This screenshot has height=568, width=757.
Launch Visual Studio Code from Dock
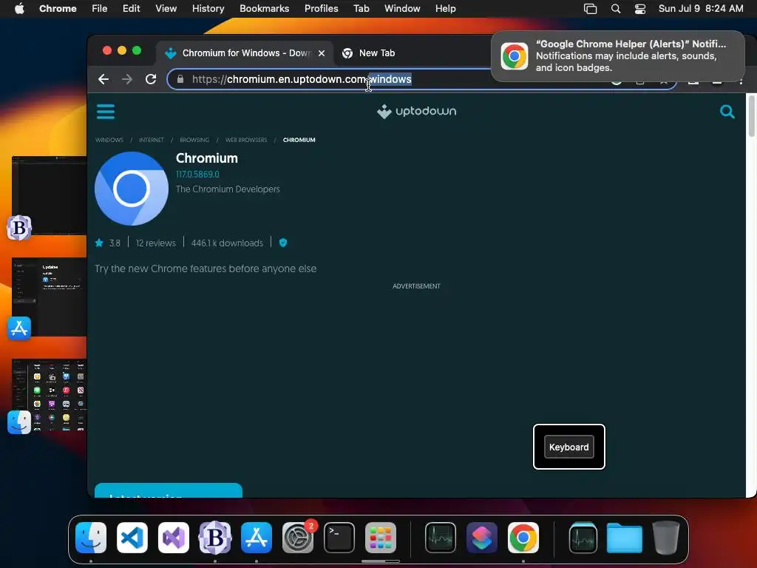pyautogui.click(x=132, y=538)
